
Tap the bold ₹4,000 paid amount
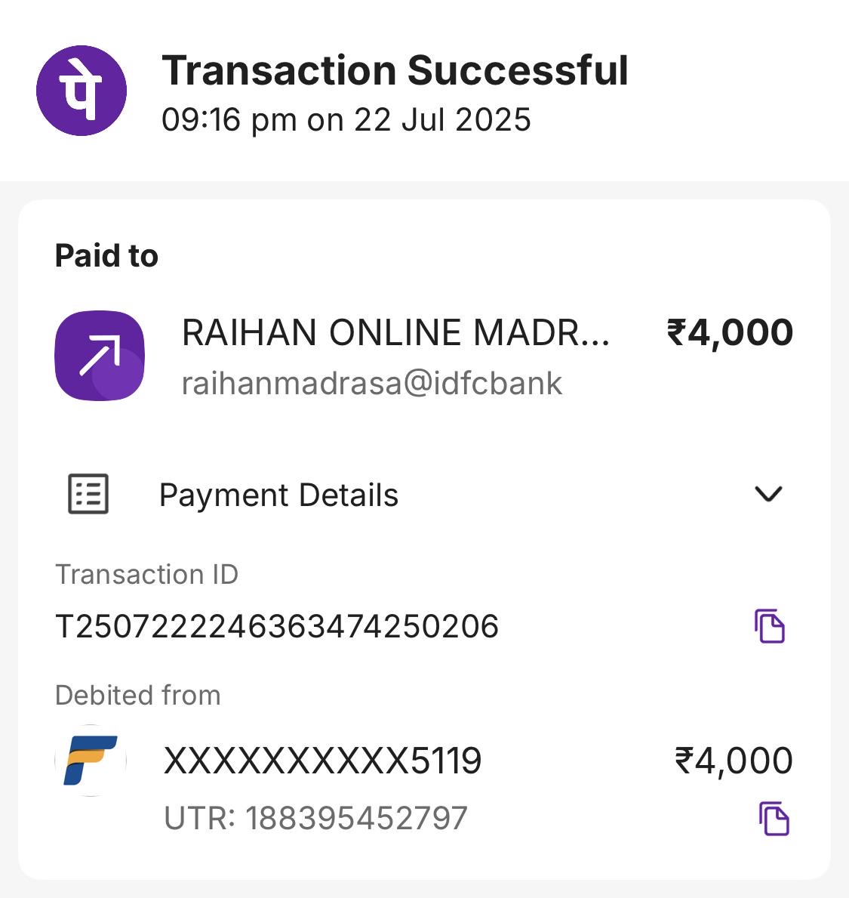[x=730, y=332]
